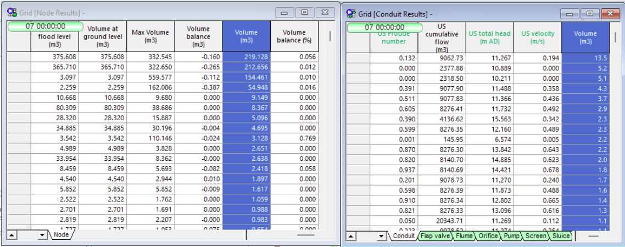Click the 54.948 volume cell
Screen dimensions: 625x247
click(247, 87)
